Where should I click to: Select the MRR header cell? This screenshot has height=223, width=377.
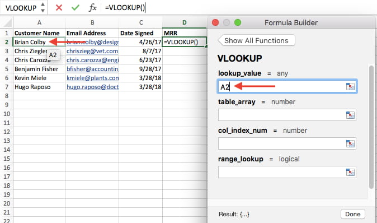pos(185,33)
